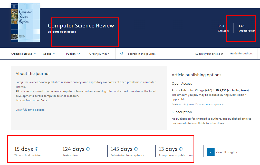
Task: Click the blue arrow beside View all insights
Action: (210, 152)
